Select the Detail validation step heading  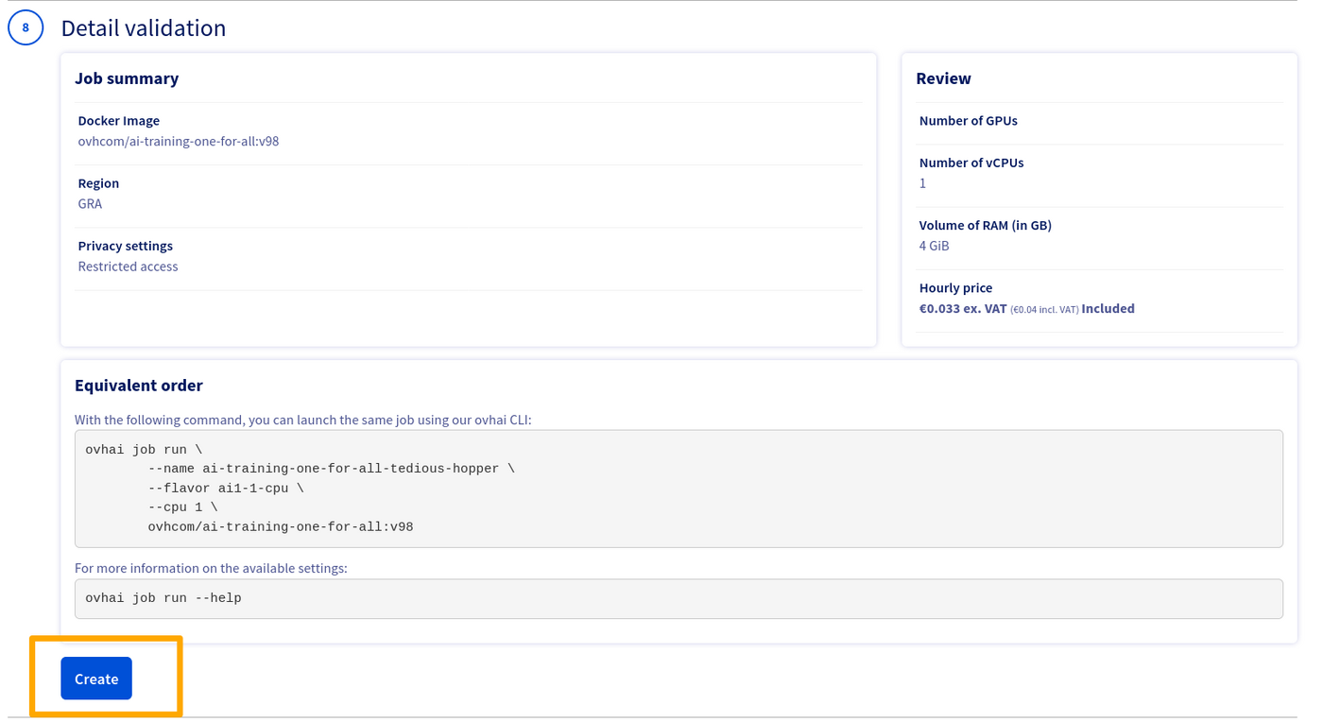point(144,28)
